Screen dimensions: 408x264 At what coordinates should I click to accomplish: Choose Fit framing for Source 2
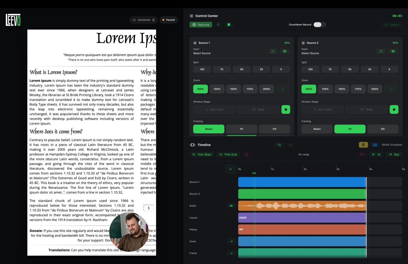350,129
